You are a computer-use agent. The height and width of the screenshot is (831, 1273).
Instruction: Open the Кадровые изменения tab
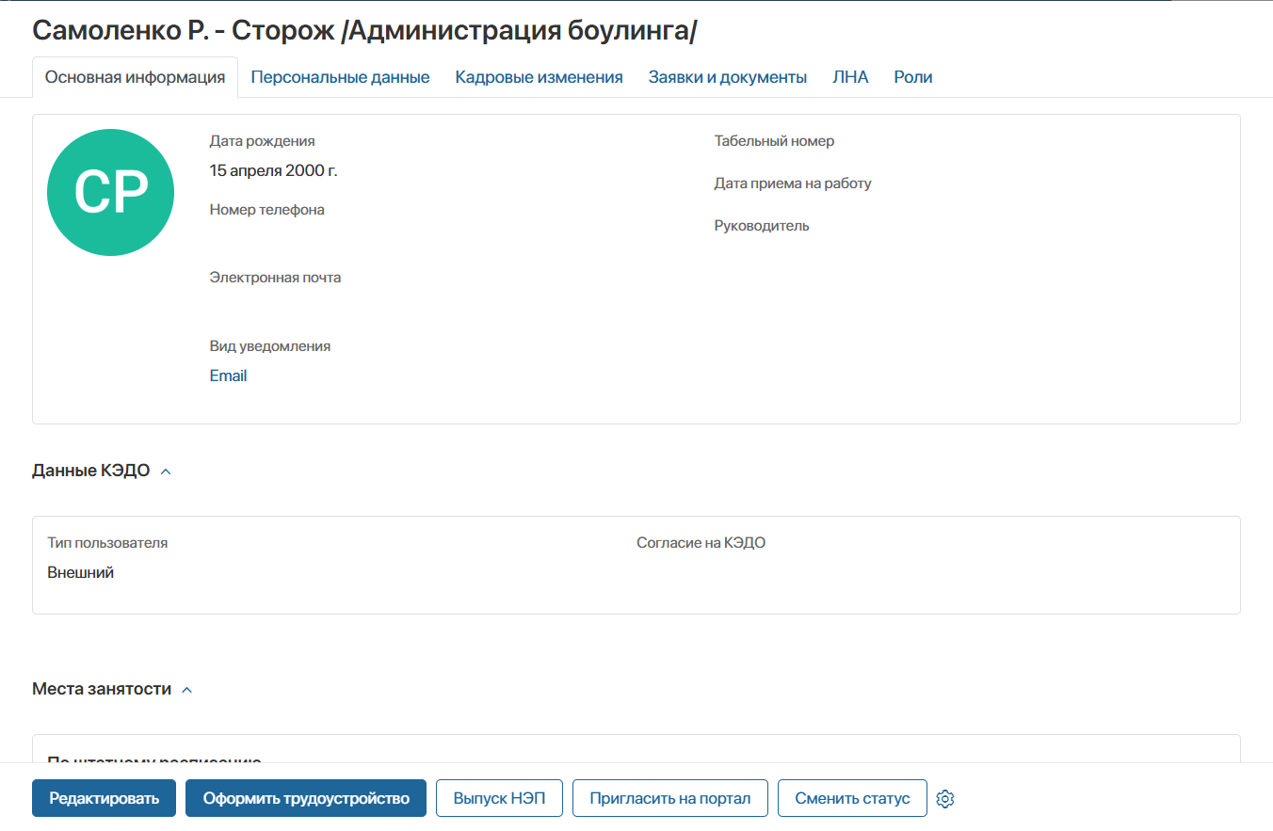pyautogui.click(x=539, y=77)
